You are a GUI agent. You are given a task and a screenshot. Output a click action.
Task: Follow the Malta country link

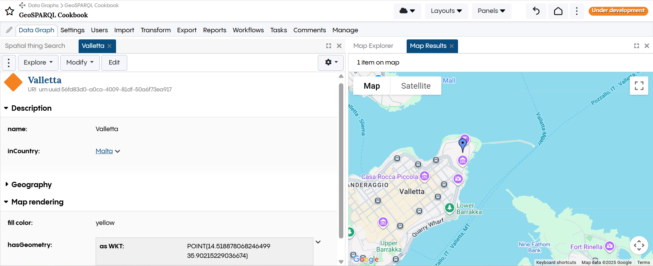(104, 151)
